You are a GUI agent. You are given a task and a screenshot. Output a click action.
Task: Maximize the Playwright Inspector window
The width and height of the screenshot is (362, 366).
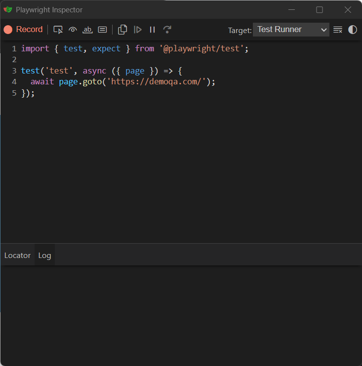click(320, 9)
